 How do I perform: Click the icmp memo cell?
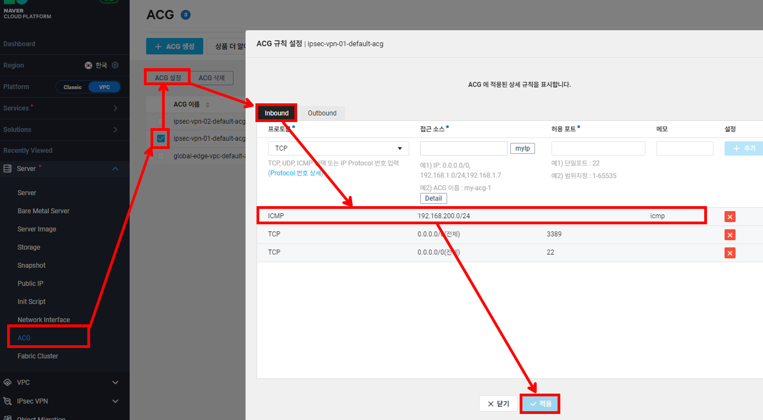[x=658, y=216]
